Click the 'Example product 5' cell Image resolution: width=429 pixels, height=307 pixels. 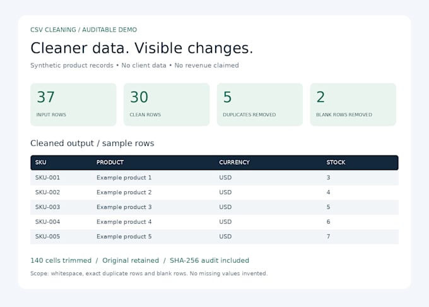tap(124, 237)
